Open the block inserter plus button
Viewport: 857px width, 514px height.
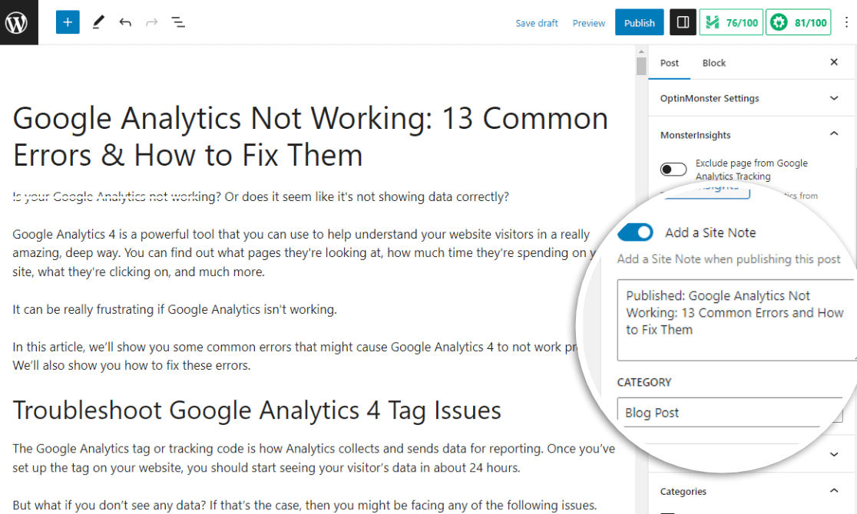68,22
